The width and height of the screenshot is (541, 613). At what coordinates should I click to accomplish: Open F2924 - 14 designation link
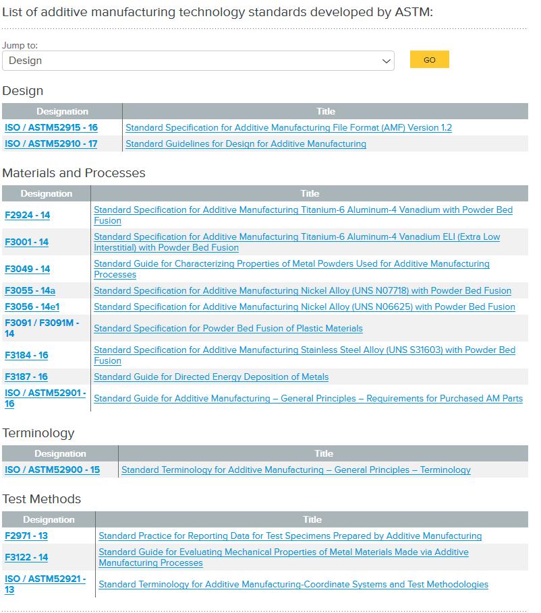(x=28, y=215)
